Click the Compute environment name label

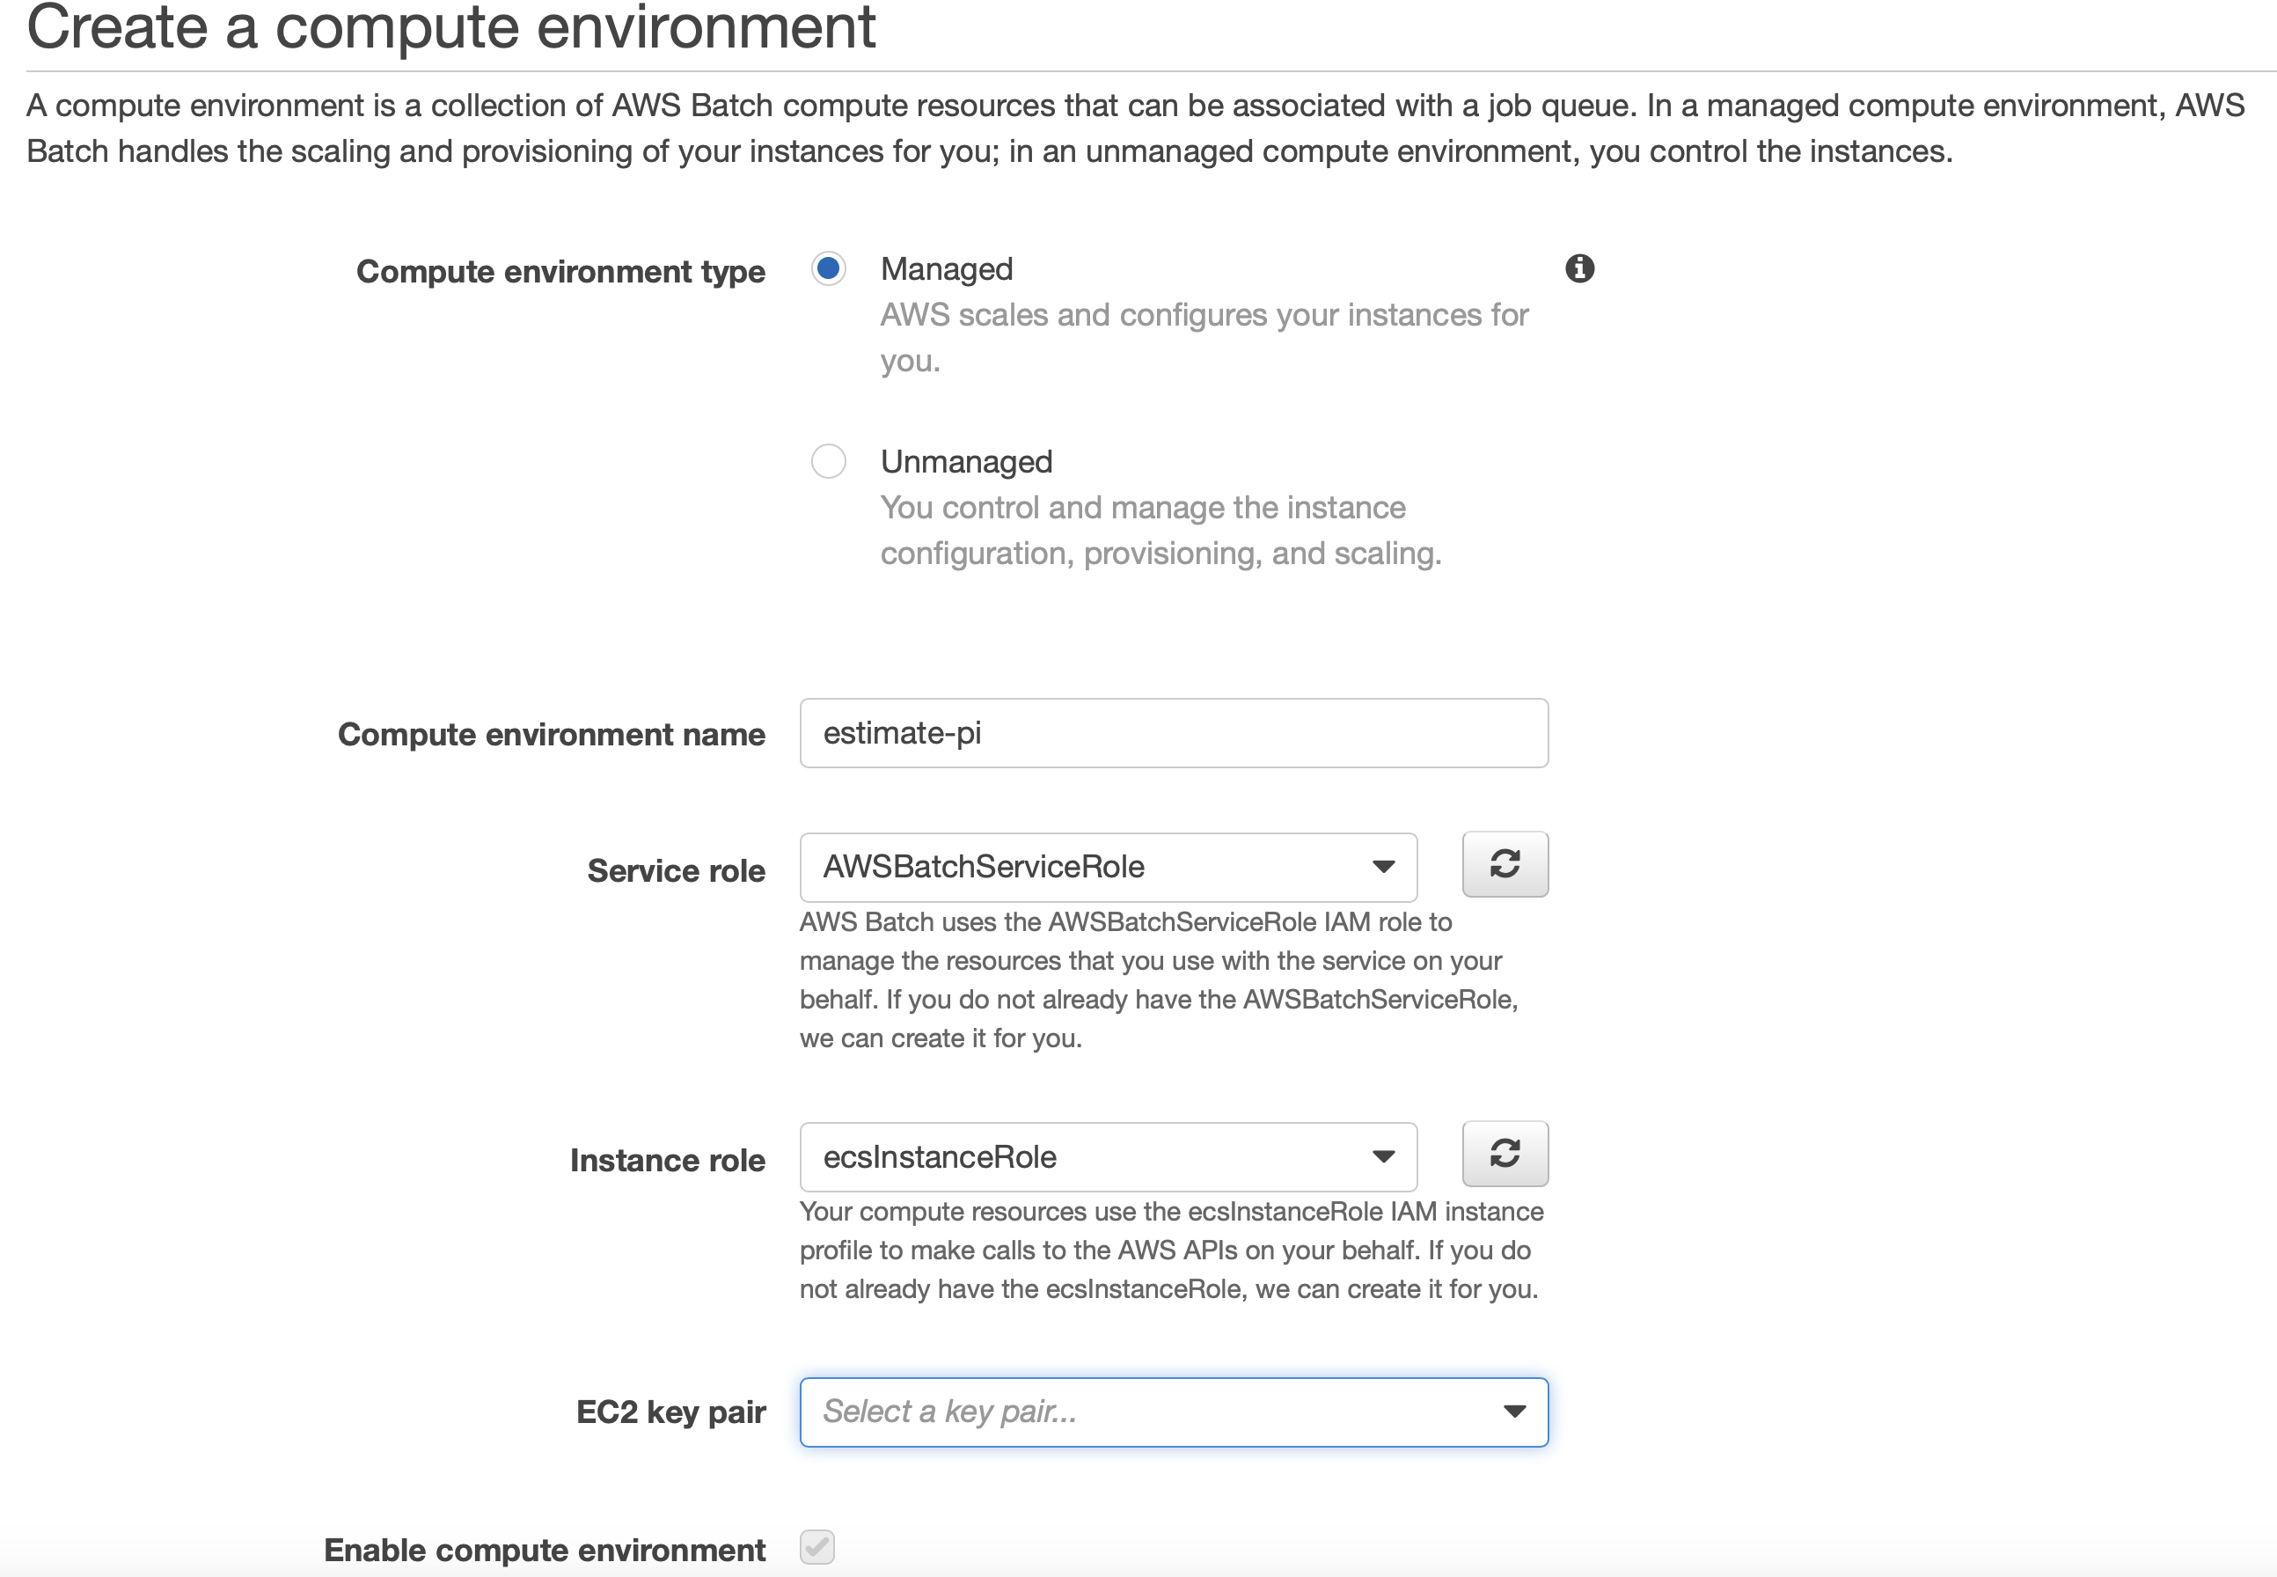(x=552, y=734)
